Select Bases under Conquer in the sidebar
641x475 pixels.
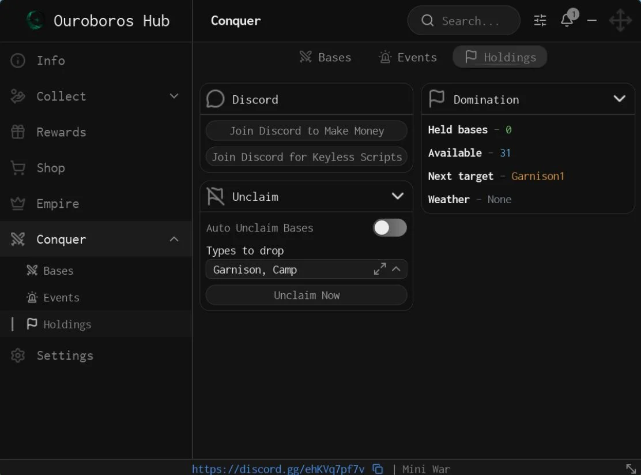(x=96, y=271)
